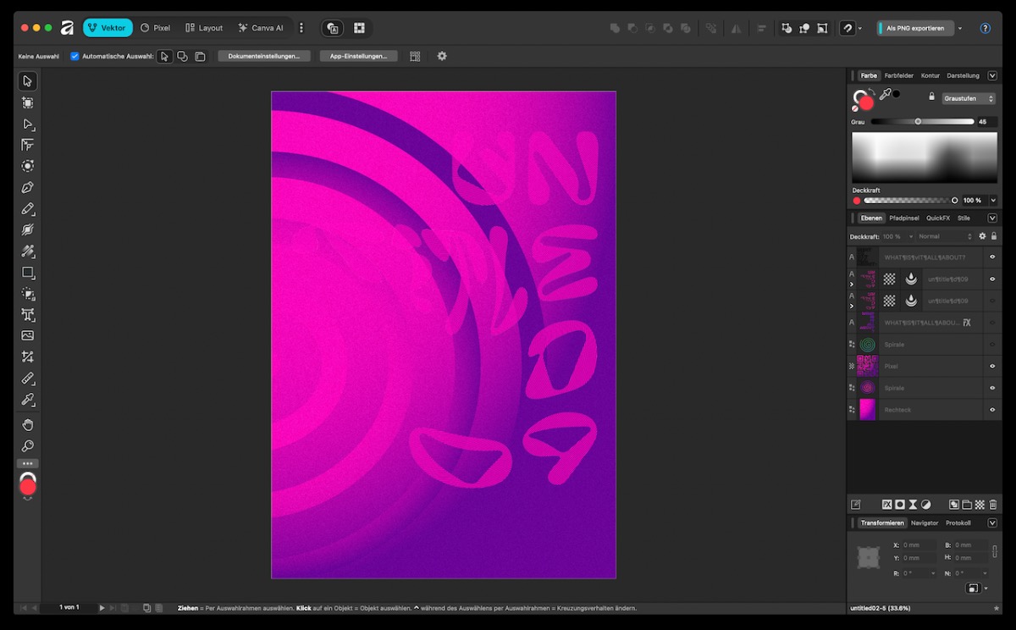Viewport: 1016px width, 630px height.
Task: Open layer effects FX button at panel bottom
Action: tap(886, 505)
